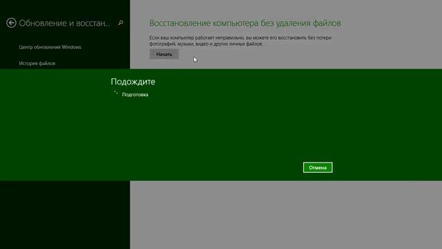Go back using the circled arrow icon
This screenshot has width=442, height=249.
[11, 23]
